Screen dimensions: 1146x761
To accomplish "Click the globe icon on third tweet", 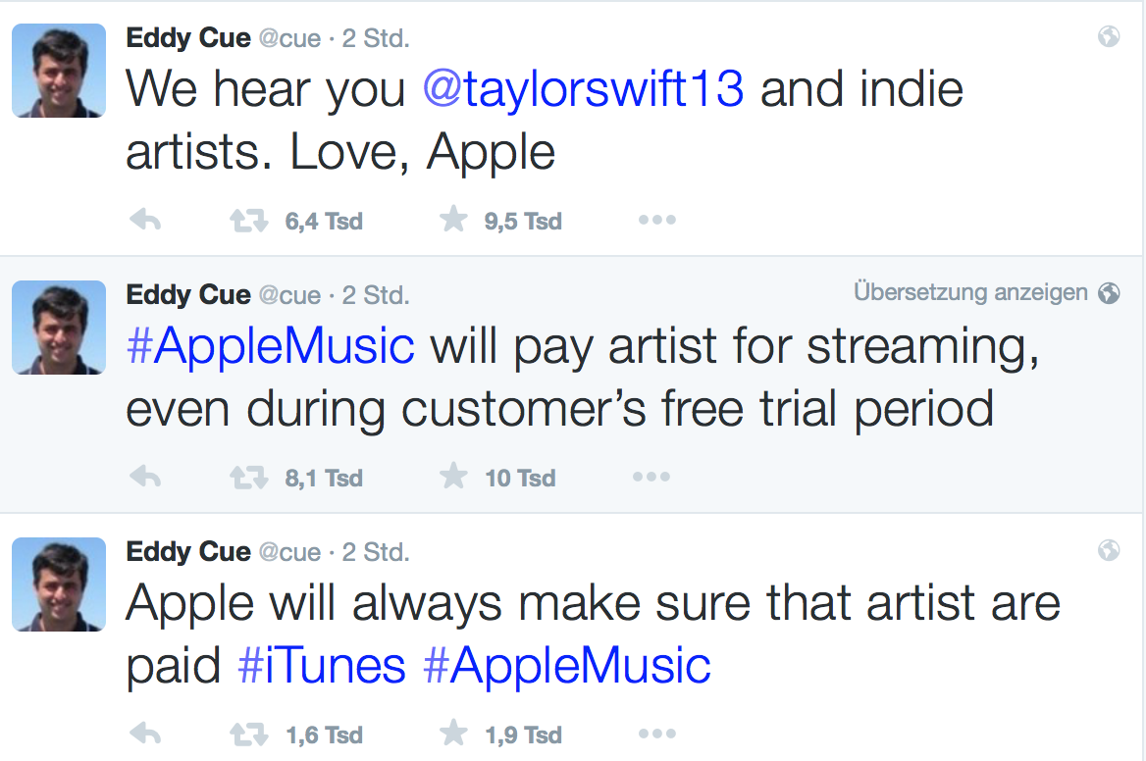I will pos(1109,550).
